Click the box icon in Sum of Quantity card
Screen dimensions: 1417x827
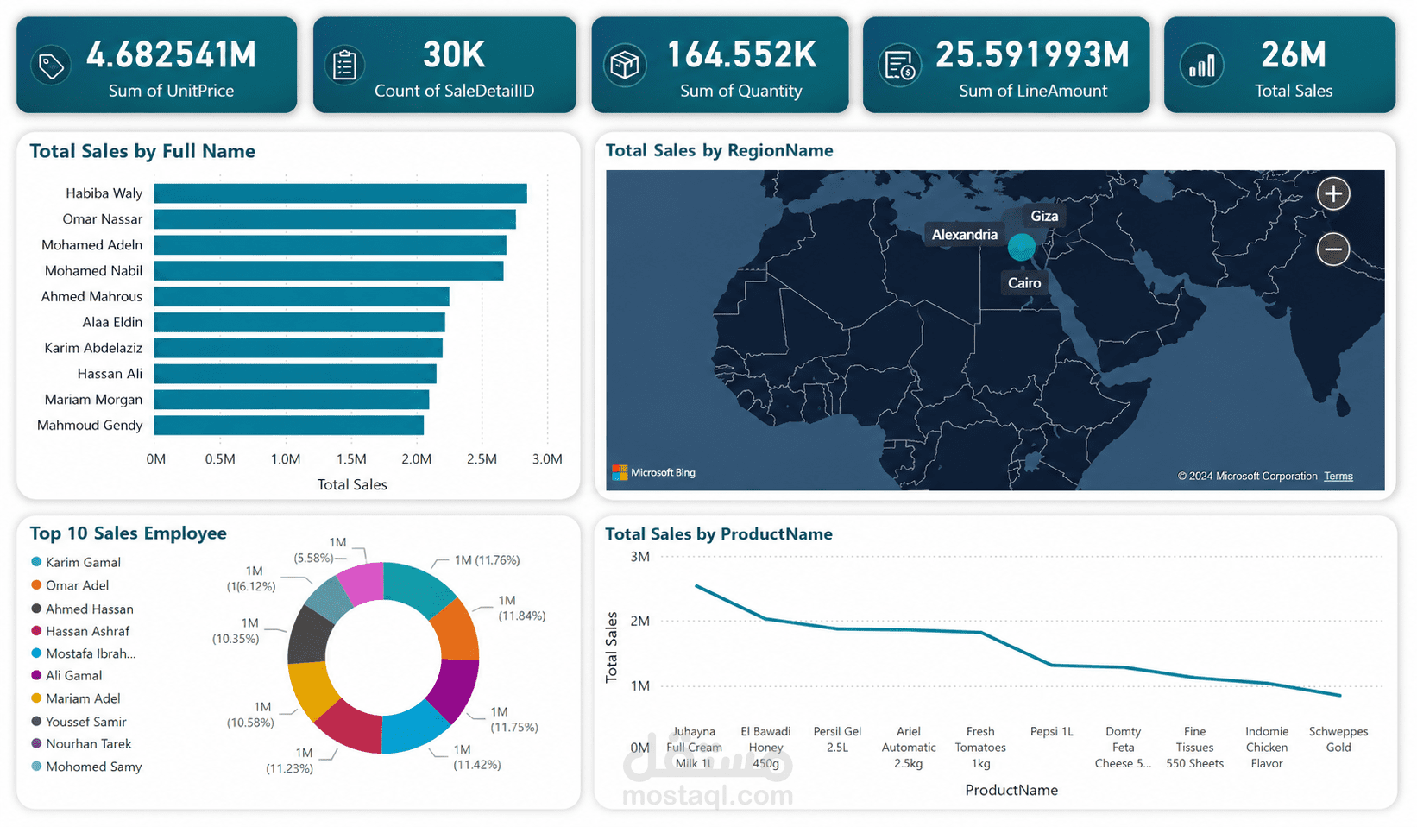[625, 66]
